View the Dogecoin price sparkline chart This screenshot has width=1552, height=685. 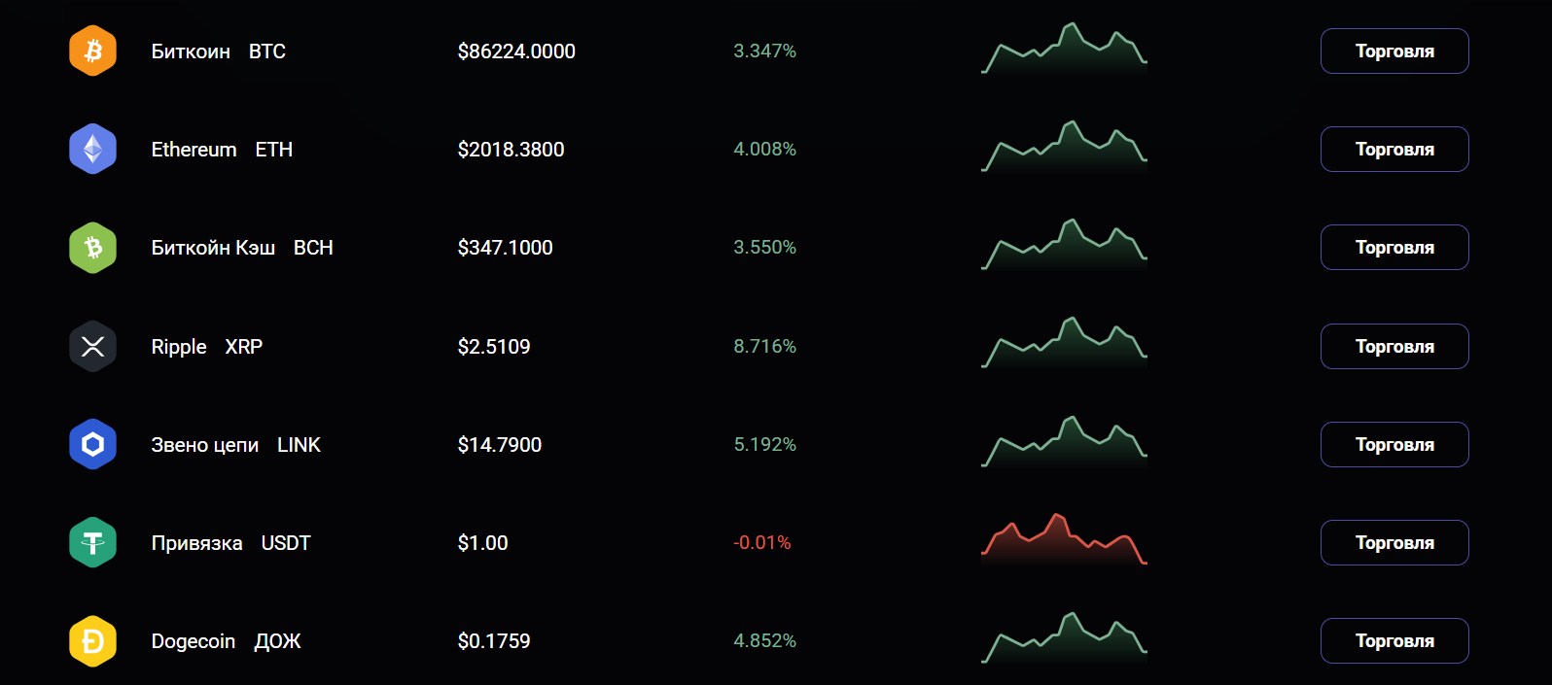click(x=1064, y=638)
